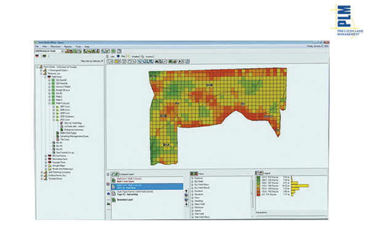Select Sampling Management Zones item
The width and height of the screenshot is (369, 246).
[74, 137]
